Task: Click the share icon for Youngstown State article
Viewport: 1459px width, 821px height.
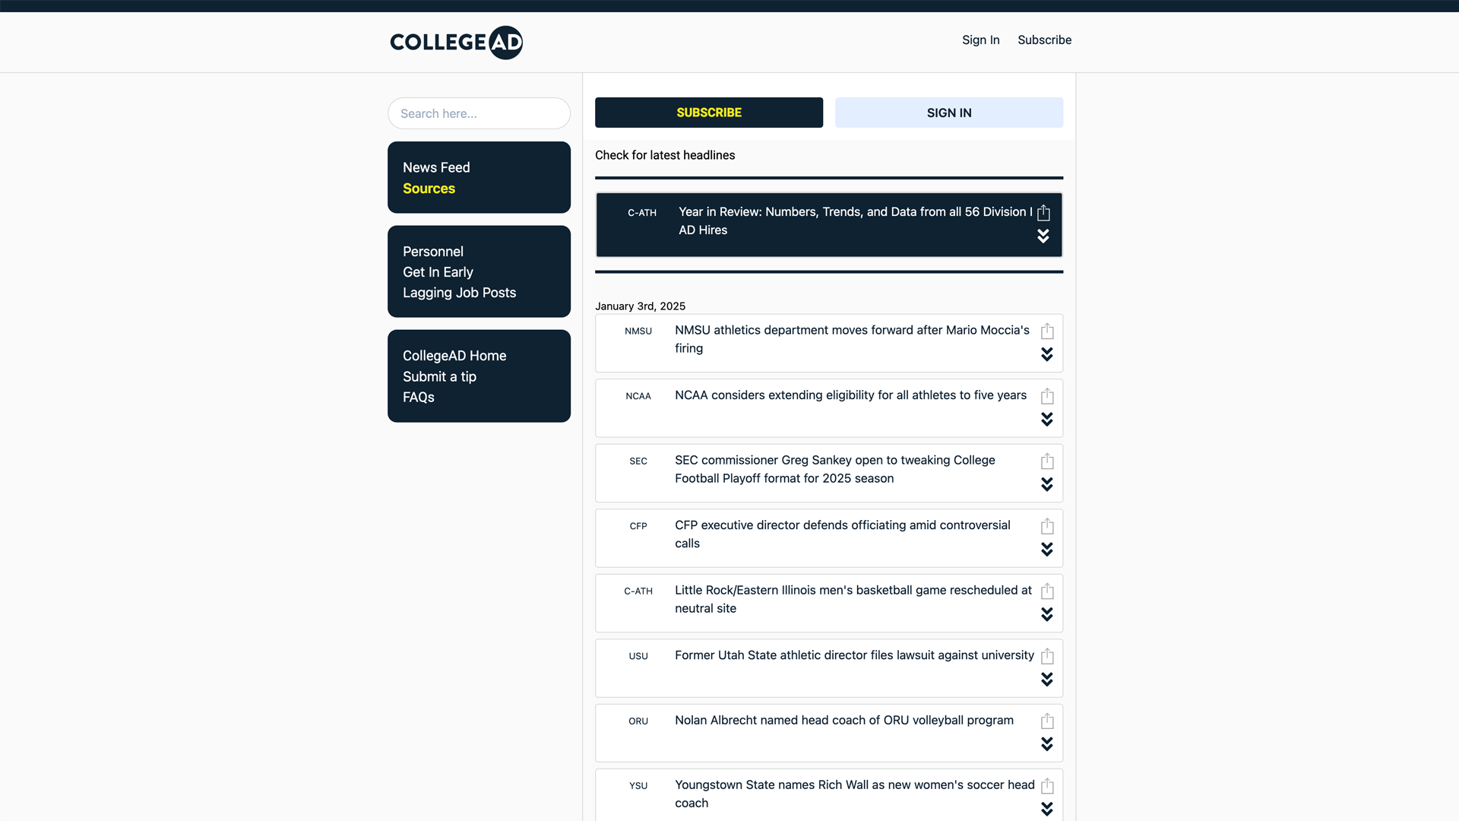Action: [x=1046, y=786]
